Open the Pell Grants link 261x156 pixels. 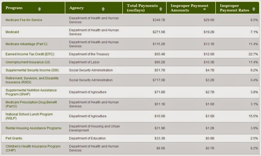tap(14, 138)
